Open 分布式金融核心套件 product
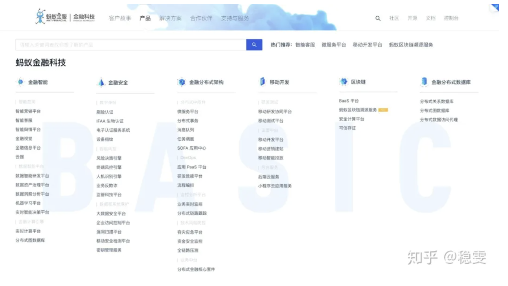 coord(196,269)
